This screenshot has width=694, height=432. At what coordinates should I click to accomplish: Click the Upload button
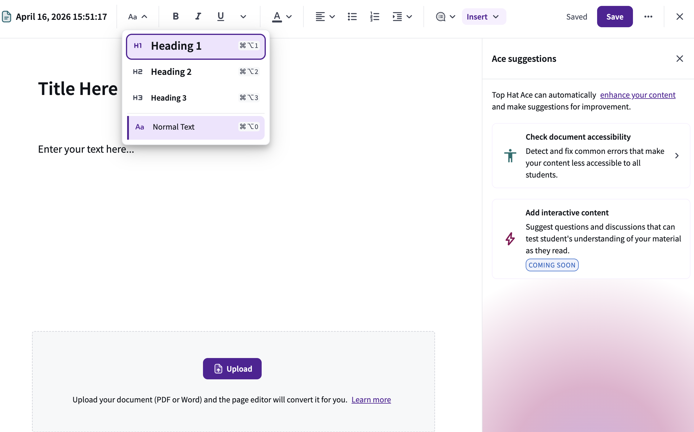(x=232, y=369)
